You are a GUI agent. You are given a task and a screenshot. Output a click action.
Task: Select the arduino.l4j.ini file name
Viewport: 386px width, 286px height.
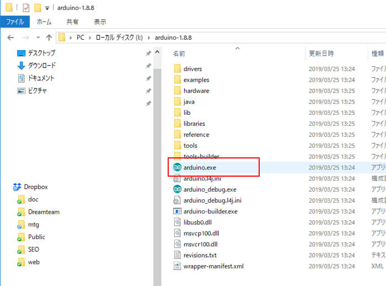click(202, 178)
